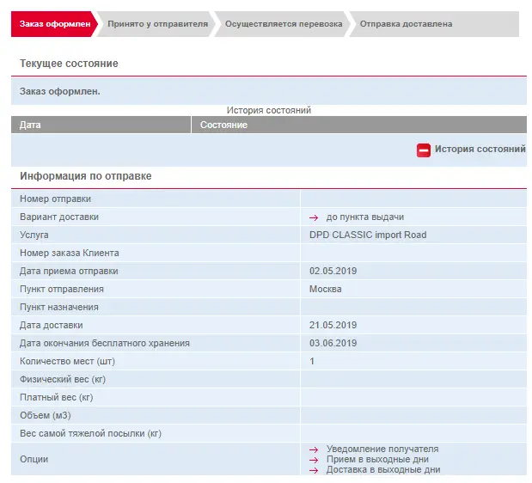532x483 pixels.
Task: Click arrow icon next to 'Прием в выходные дни'
Action: point(314,460)
